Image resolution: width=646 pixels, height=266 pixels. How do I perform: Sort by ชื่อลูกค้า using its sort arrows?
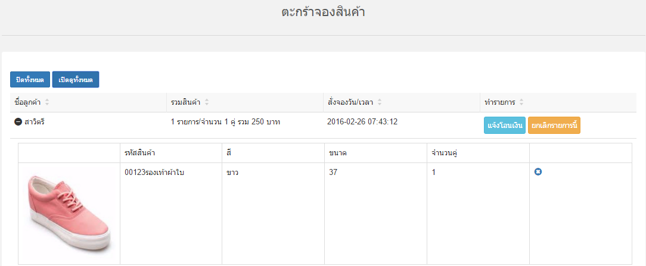pos(46,102)
